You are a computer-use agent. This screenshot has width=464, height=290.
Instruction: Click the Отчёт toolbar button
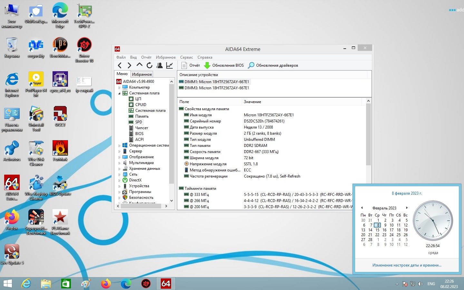click(x=191, y=65)
